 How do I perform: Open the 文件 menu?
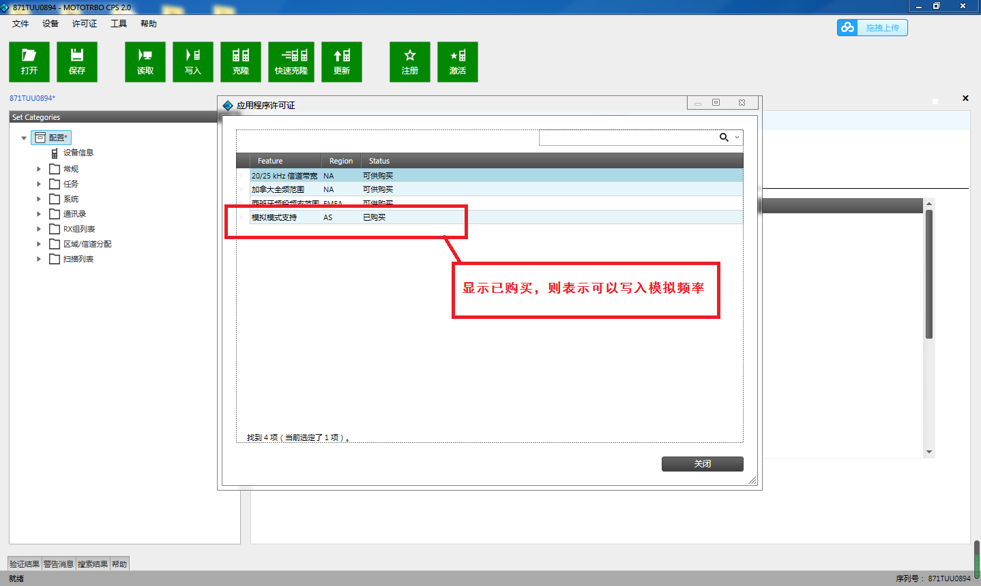point(20,24)
